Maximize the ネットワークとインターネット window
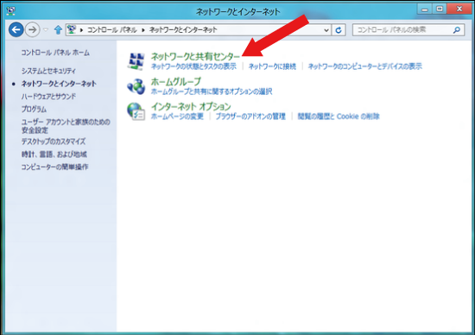475x335 pixels. point(440,9)
